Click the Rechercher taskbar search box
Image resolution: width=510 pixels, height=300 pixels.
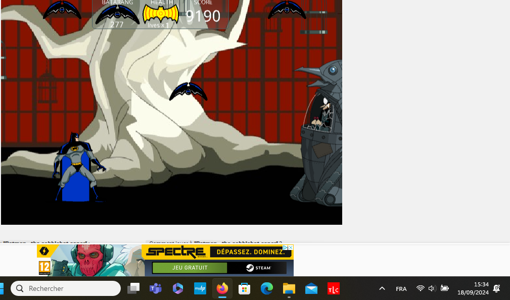(66, 288)
